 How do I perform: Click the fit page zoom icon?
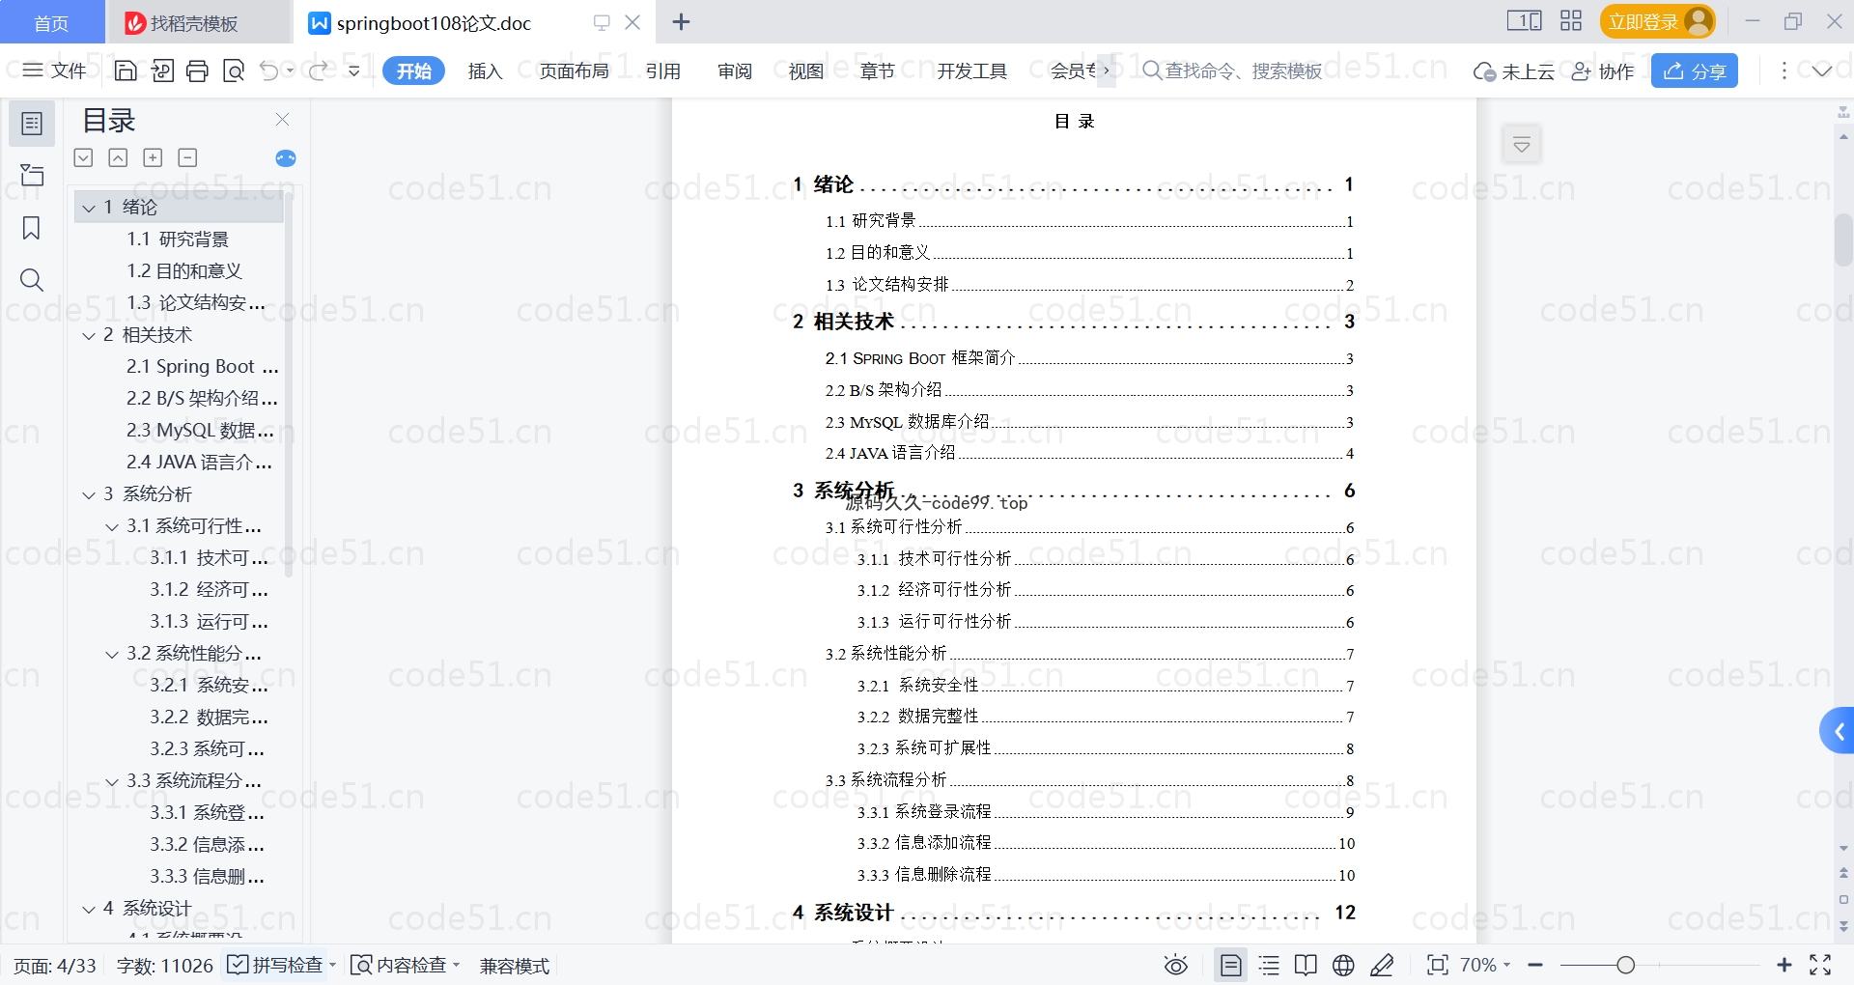point(1438,965)
